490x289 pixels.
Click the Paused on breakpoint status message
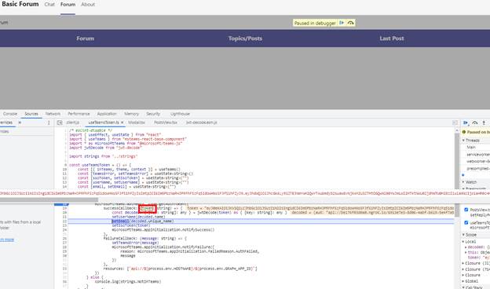click(476, 132)
